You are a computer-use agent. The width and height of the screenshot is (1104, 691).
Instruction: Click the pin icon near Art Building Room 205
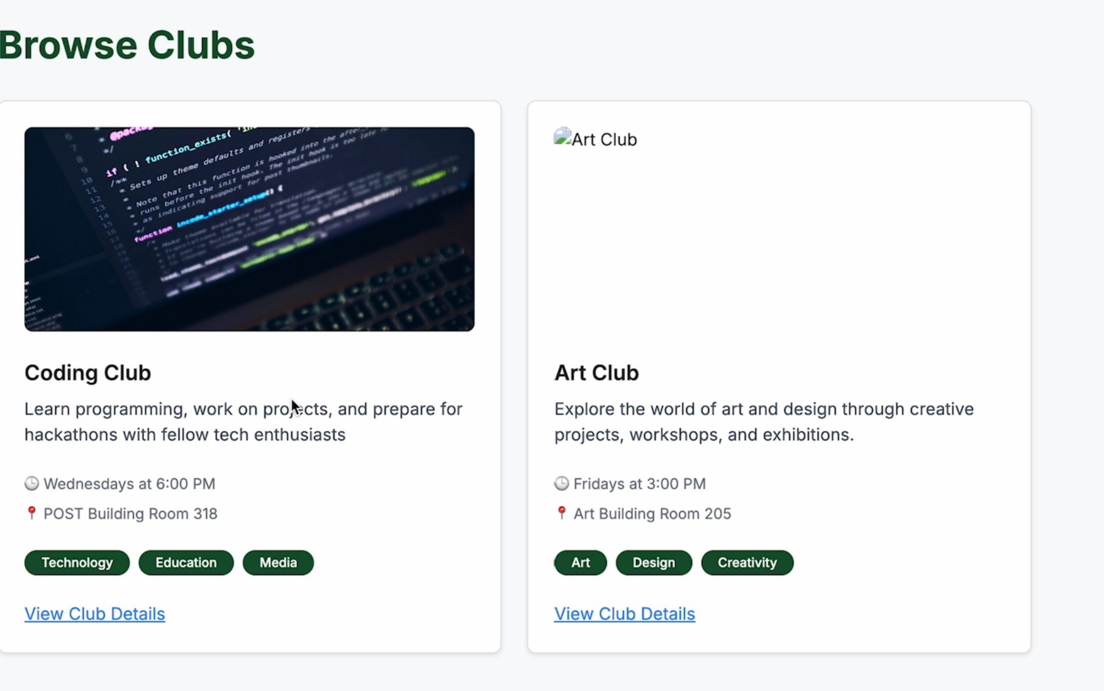coord(561,513)
